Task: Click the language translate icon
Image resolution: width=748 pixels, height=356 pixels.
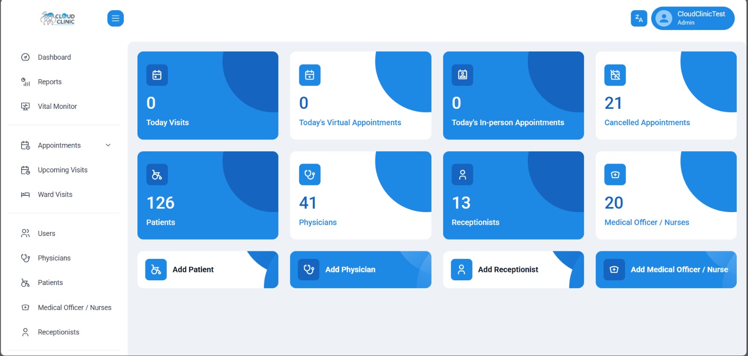Action: point(639,18)
